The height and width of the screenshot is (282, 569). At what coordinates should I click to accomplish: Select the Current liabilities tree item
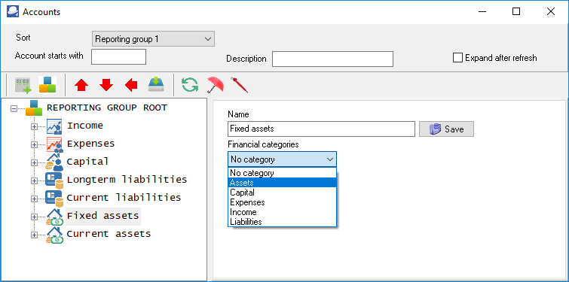(x=124, y=198)
